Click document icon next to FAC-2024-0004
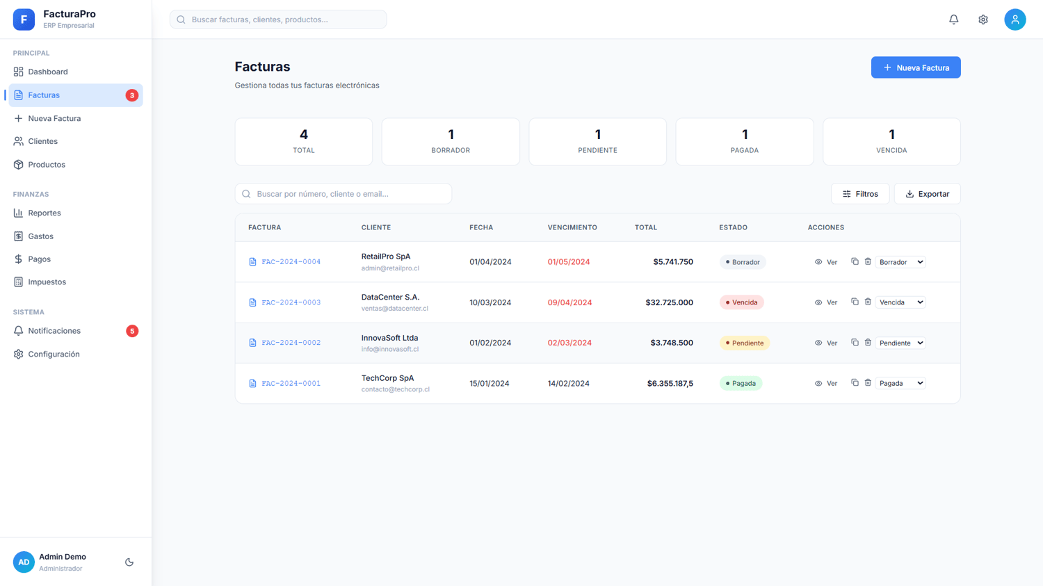The height and width of the screenshot is (586, 1043). tap(252, 262)
